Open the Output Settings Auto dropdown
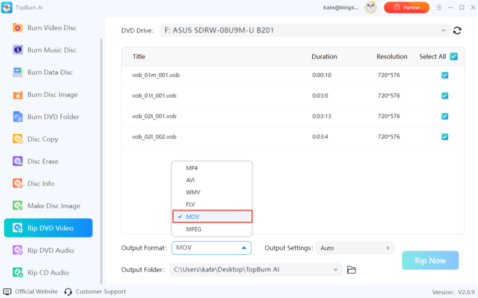 (355, 248)
